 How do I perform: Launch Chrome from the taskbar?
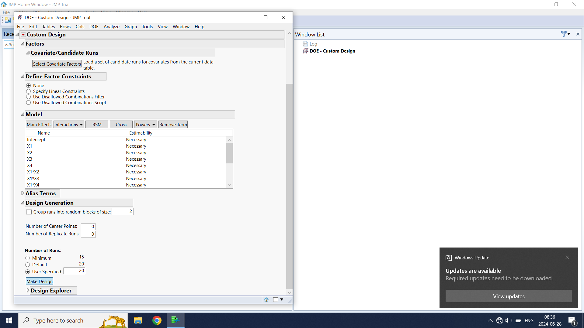coord(157,320)
